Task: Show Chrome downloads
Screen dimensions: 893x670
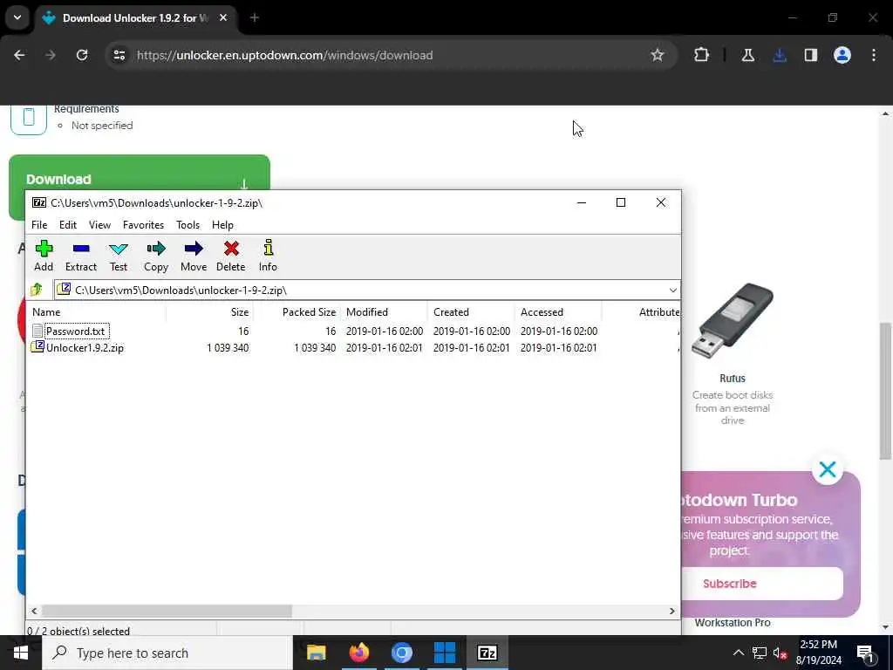Action: 780,55
